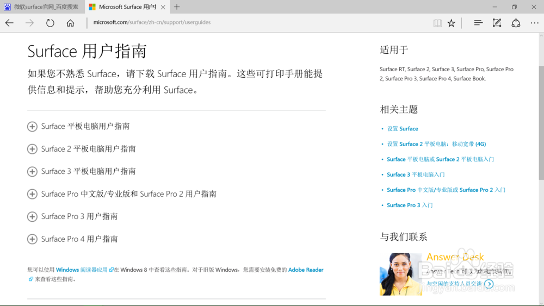
Task: Expand Surface 平板电脑用户指南 section
Action: coord(78,127)
